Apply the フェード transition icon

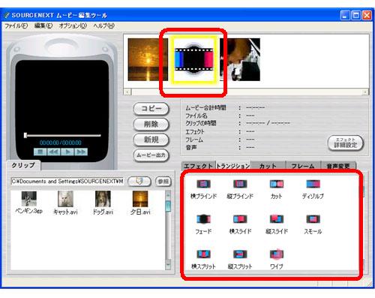(x=203, y=219)
